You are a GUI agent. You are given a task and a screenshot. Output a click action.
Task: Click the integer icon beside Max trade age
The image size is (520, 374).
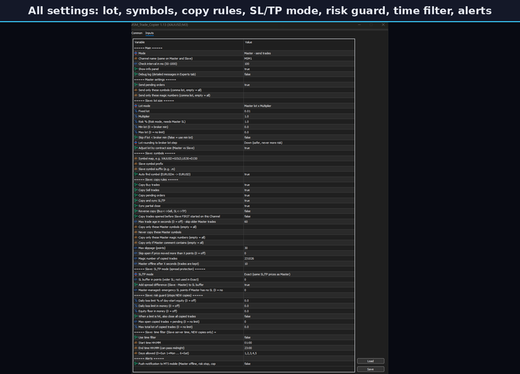[x=136, y=222]
